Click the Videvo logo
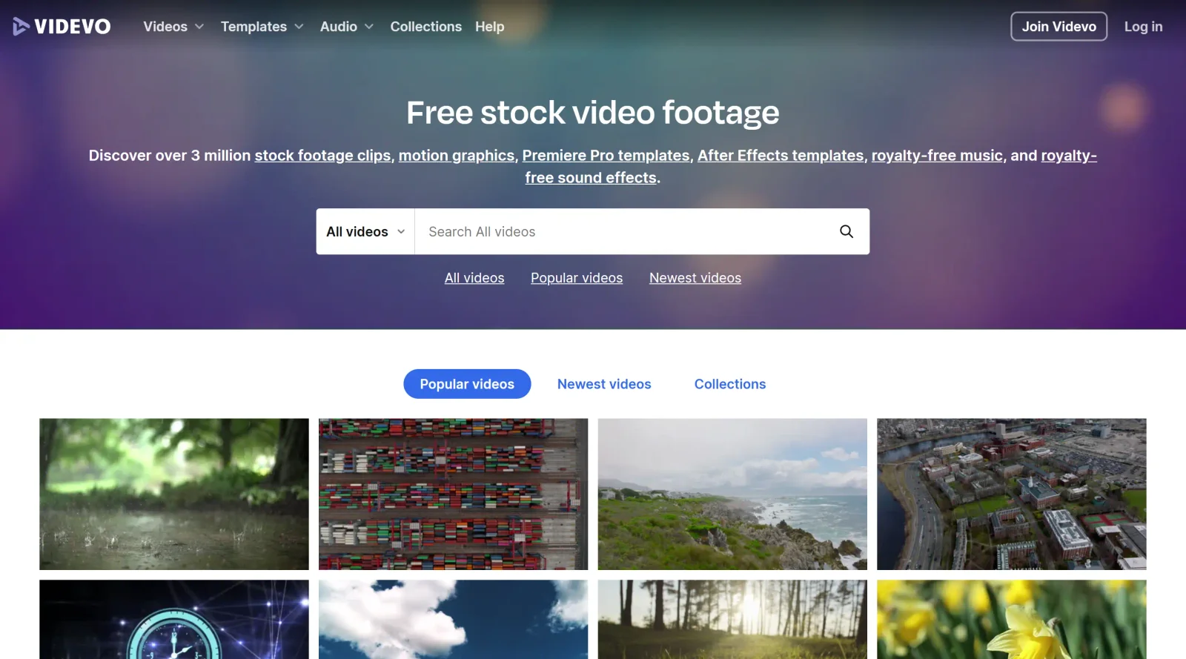The image size is (1186, 659). click(x=62, y=27)
